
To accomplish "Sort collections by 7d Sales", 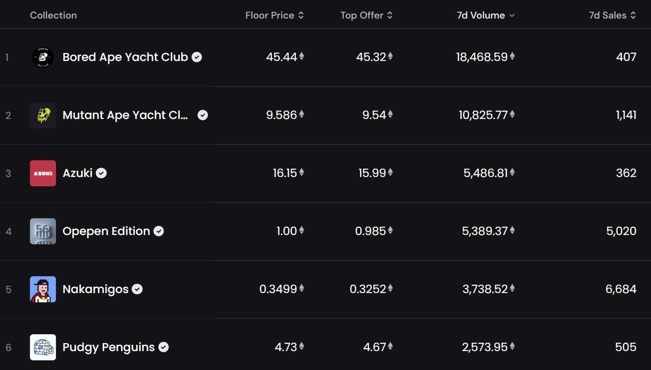I will pos(612,16).
